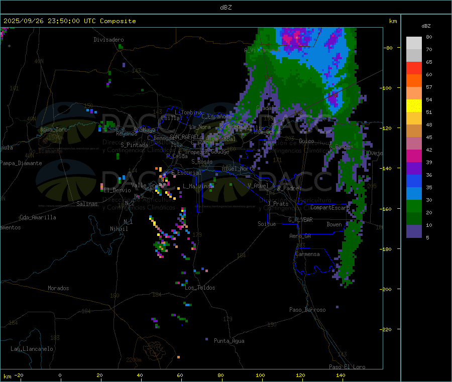Viewport: 452px width, 382px height.
Task: Click the dBZ heading above the color legend
Action: point(426,26)
